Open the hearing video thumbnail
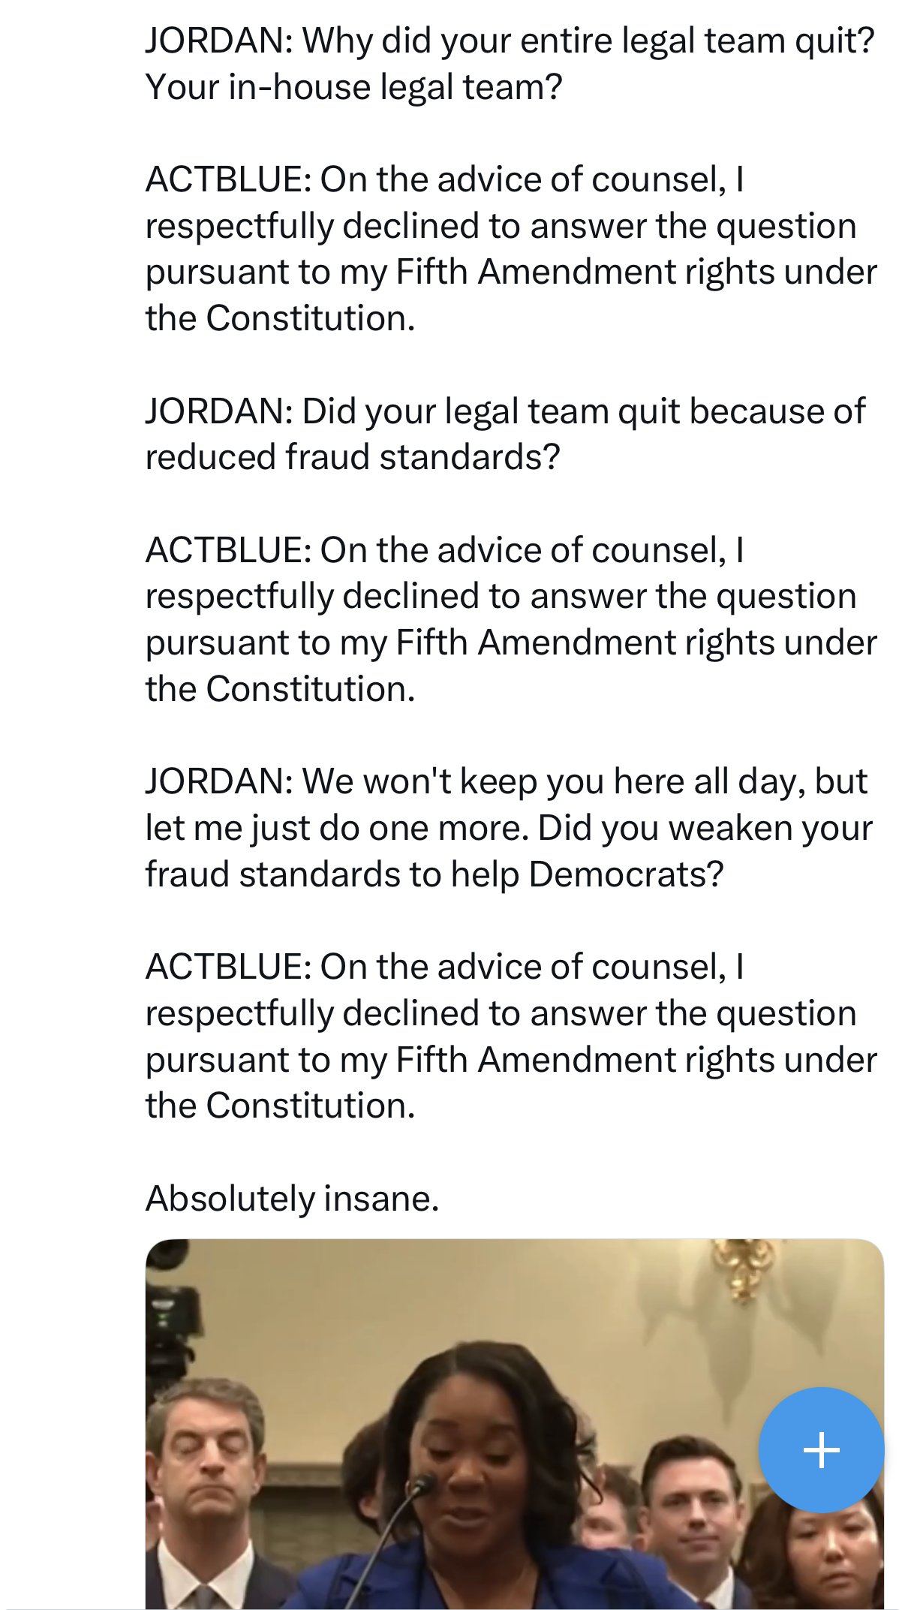 pos(514,1424)
